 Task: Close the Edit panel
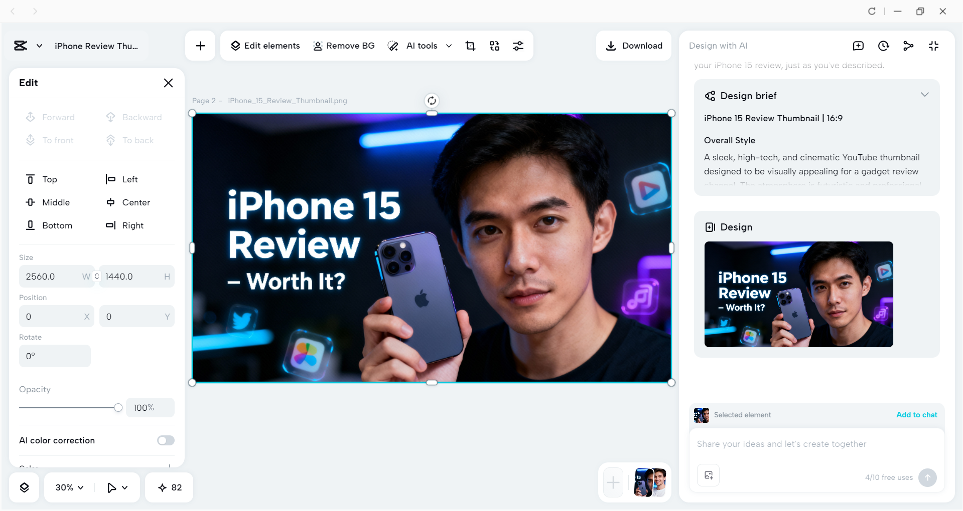click(x=168, y=83)
